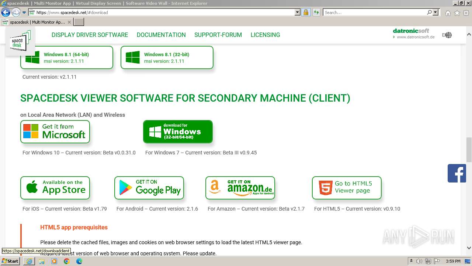The image size is (472, 266).
Task: Expand the address bar autocomplete dropdown
Action: pyautogui.click(x=298, y=12)
